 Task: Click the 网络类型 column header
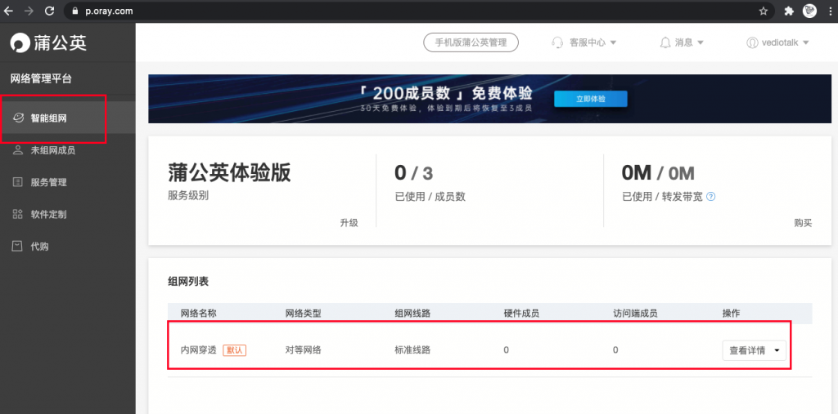click(304, 314)
